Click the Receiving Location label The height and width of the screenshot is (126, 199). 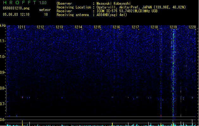click(74, 7)
